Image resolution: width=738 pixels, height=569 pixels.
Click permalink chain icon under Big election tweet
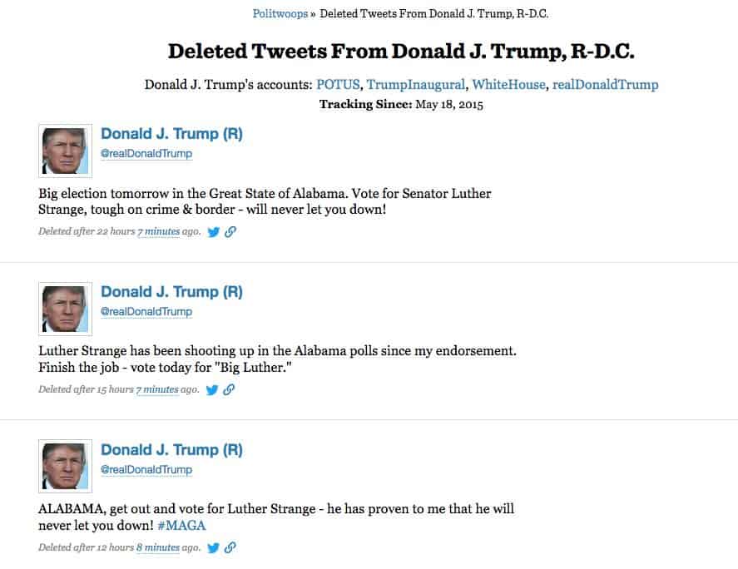point(230,231)
